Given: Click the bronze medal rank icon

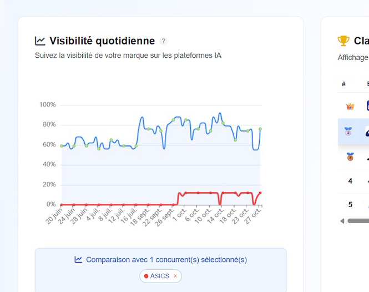Looking at the screenshot, I should (x=350, y=157).
